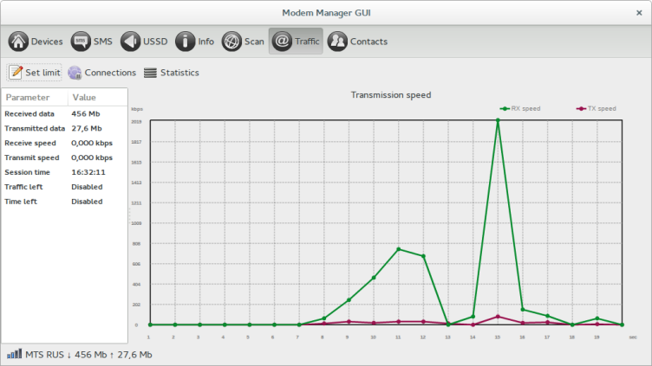
Task: Click the signal strength bars icon
Action: [14, 355]
